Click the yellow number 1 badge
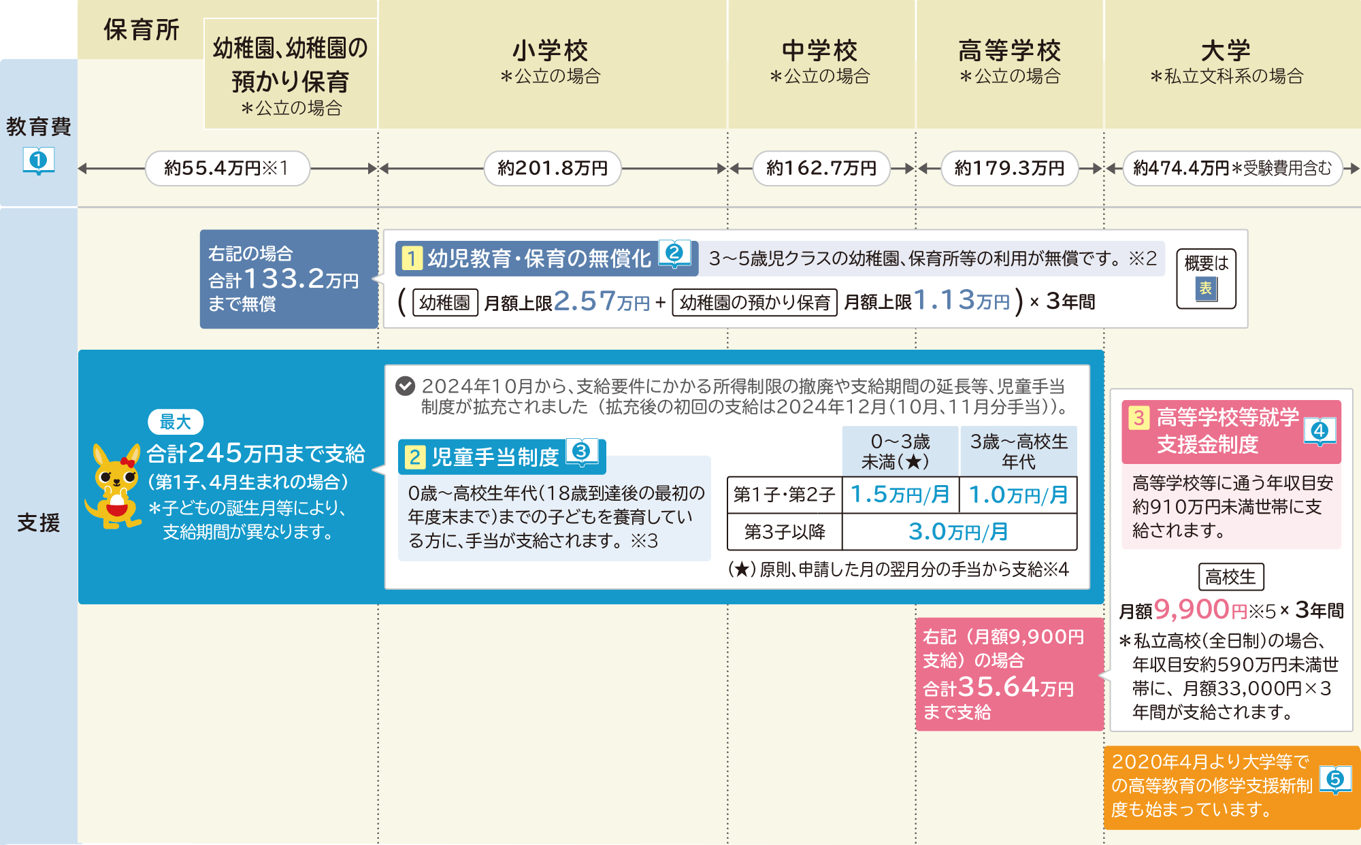The width and height of the screenshot is (1361, 845). [412, 259]
